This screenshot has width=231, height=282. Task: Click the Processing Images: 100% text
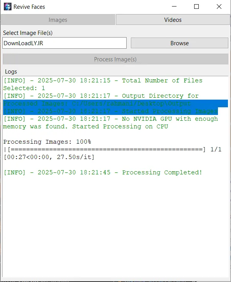pos(47,142)
